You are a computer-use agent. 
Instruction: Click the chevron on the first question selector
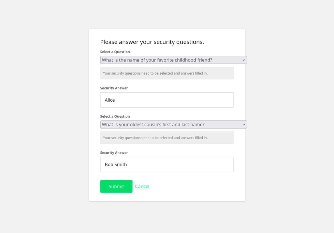pos(243,60)
